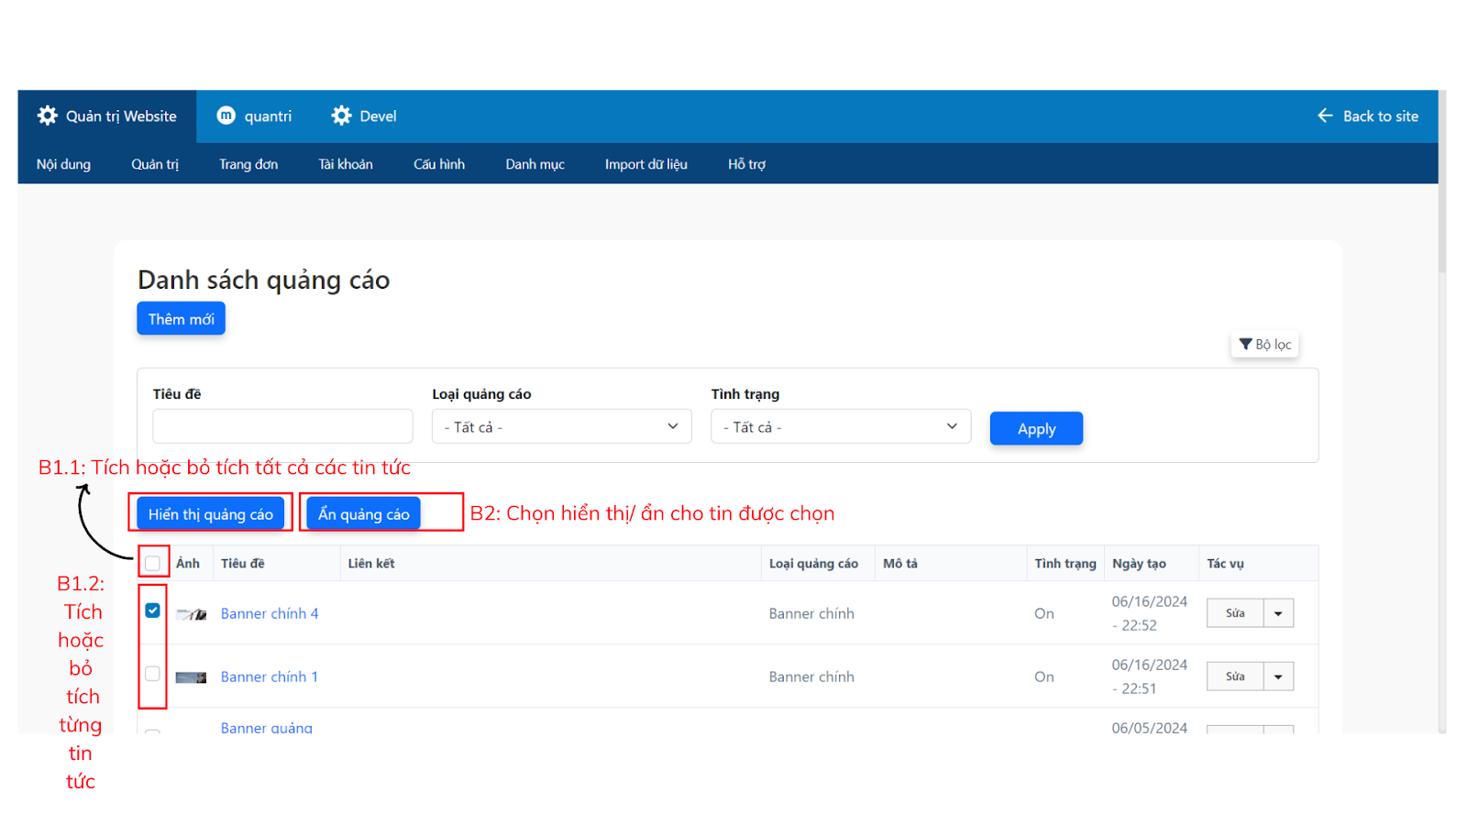1467x825 pixels.
Task: Expand the Sửa dropdown arrow for Banner chính 1
Action: coord(1278,676)
